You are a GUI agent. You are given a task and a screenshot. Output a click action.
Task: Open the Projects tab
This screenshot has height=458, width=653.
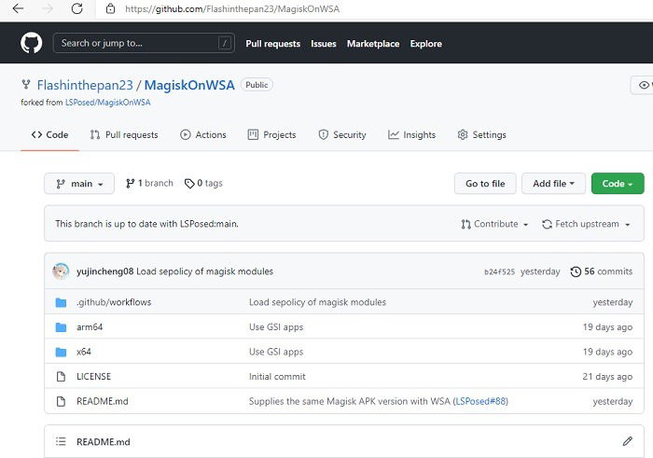271,135
